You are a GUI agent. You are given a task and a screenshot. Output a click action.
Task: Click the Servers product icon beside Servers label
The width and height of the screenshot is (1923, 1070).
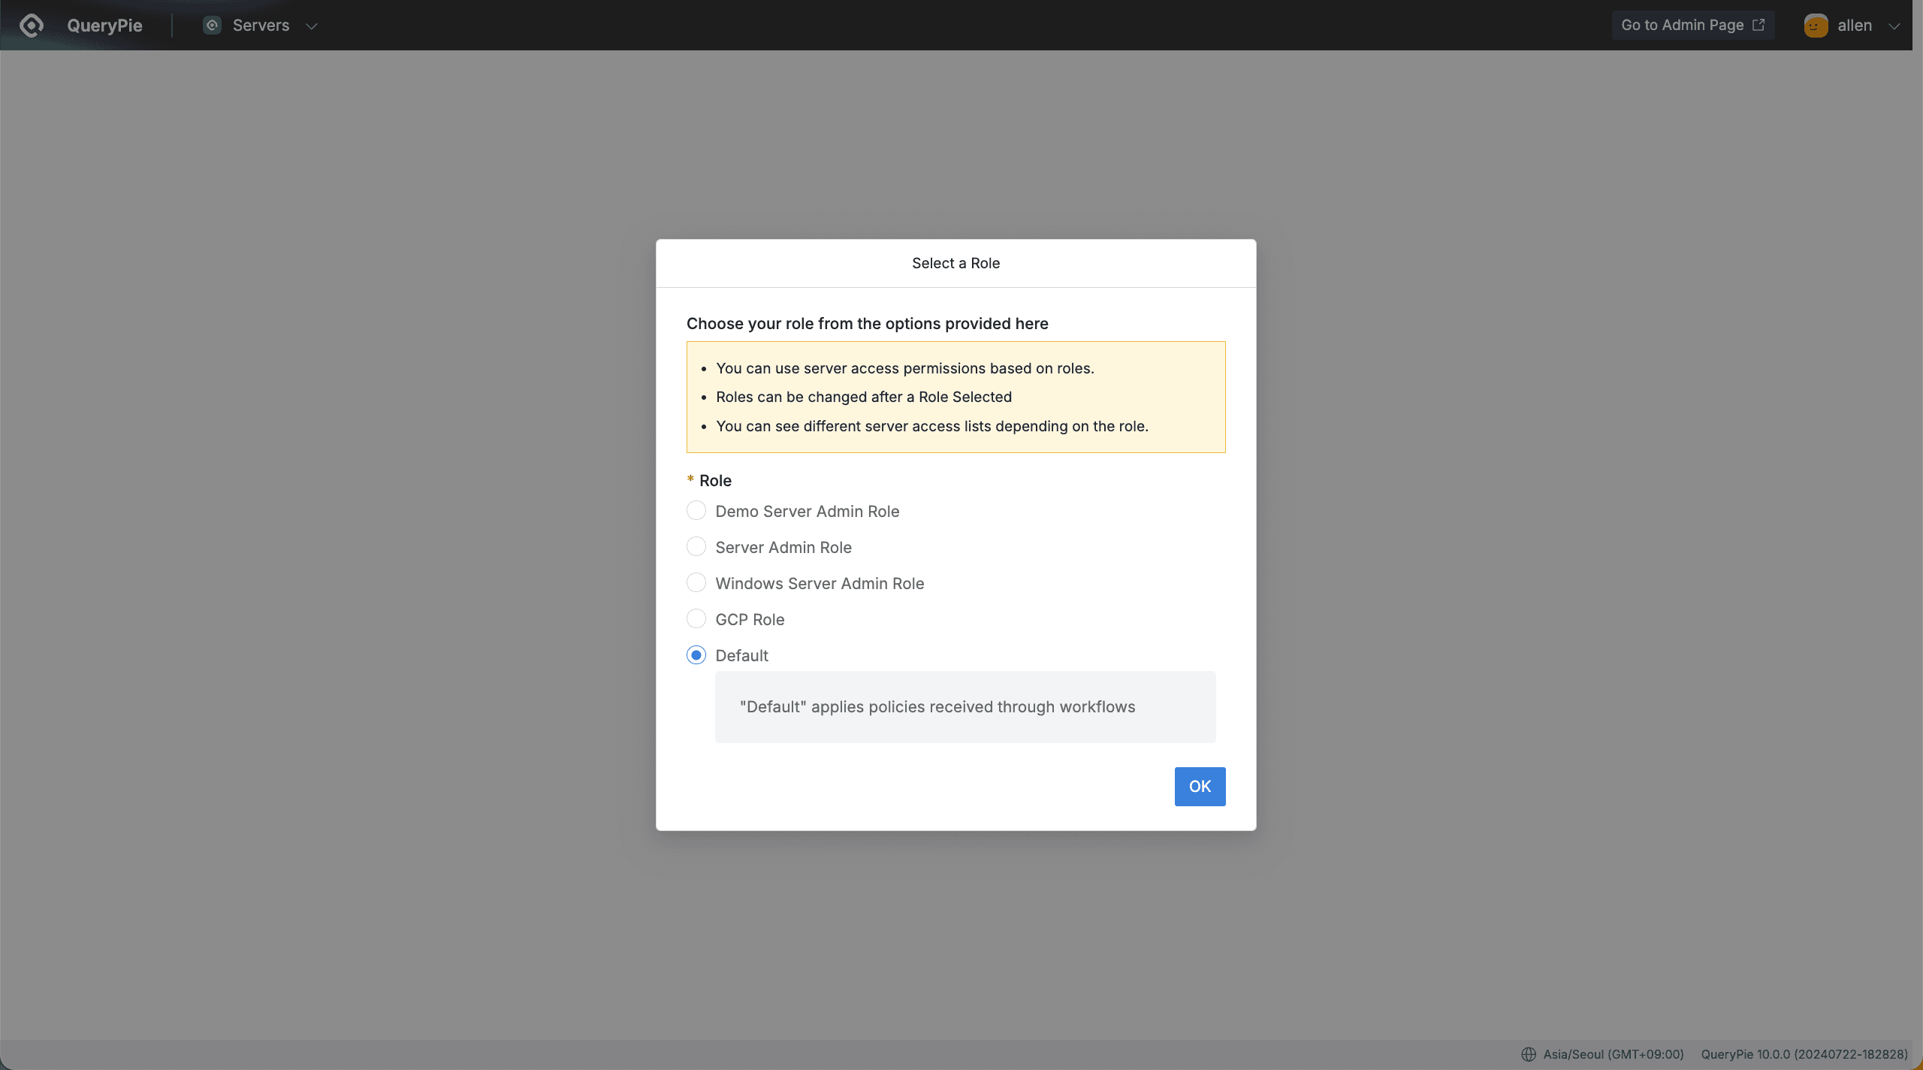[x=211, y=25]
